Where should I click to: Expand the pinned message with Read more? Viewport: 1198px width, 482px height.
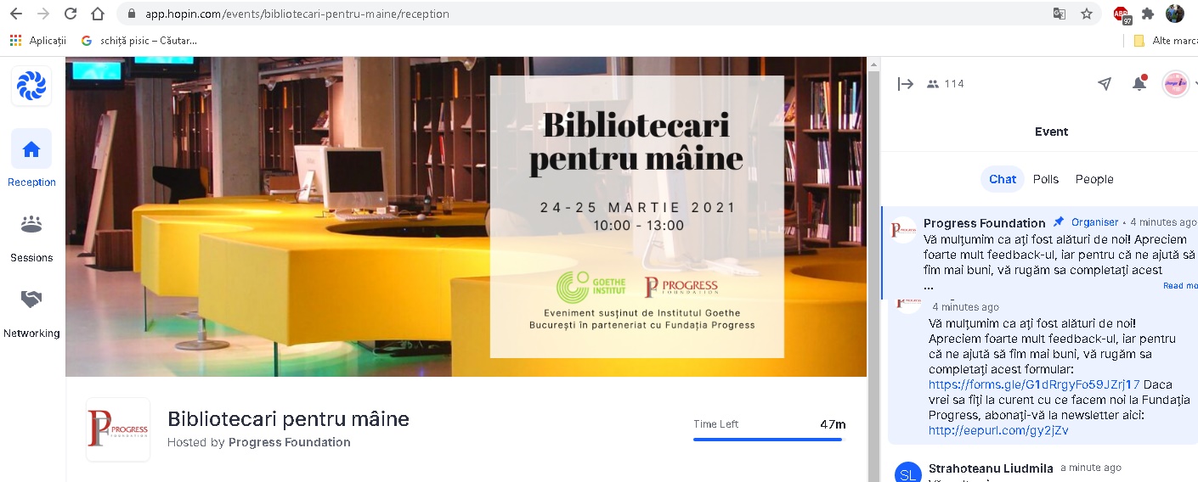[1180, 286]
